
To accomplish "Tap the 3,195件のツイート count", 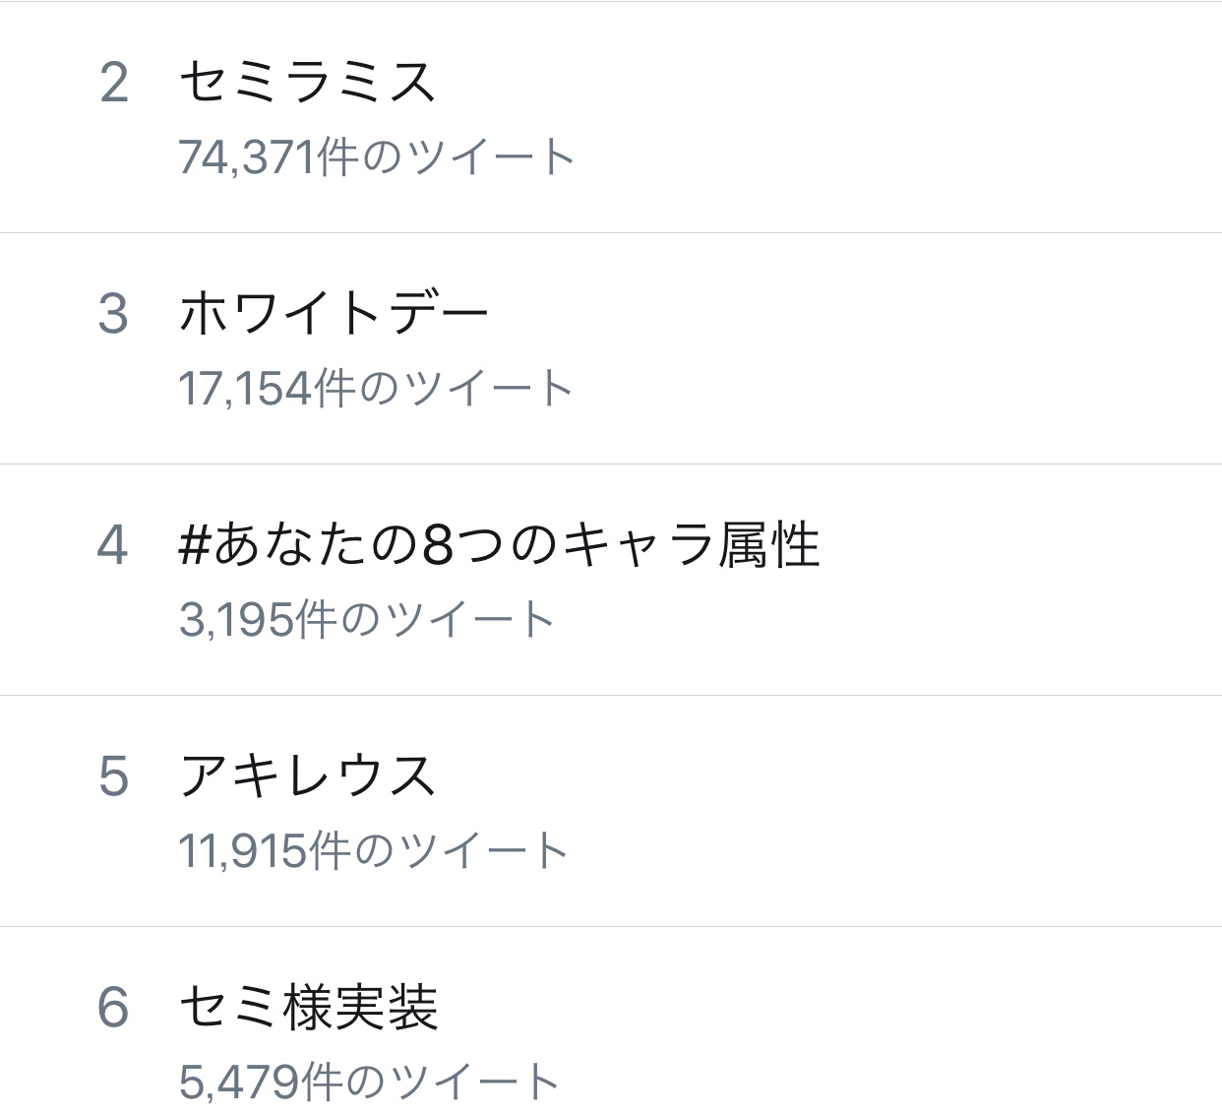I will (366, 620).
